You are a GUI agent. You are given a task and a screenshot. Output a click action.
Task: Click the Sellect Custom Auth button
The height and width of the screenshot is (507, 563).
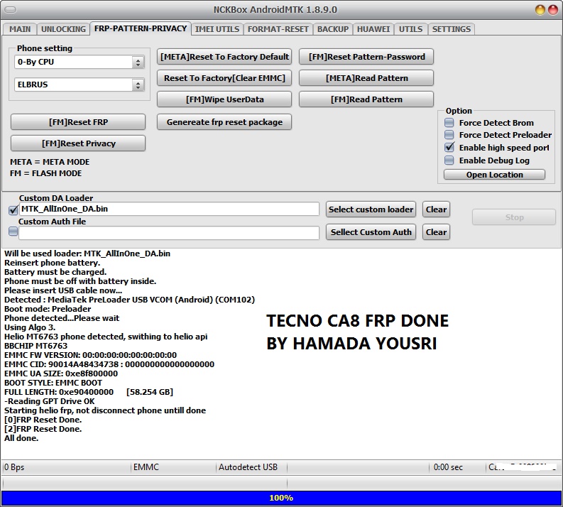pos(371,232)
